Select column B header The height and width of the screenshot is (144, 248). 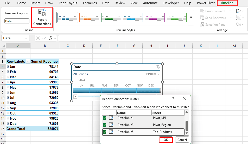45,46
